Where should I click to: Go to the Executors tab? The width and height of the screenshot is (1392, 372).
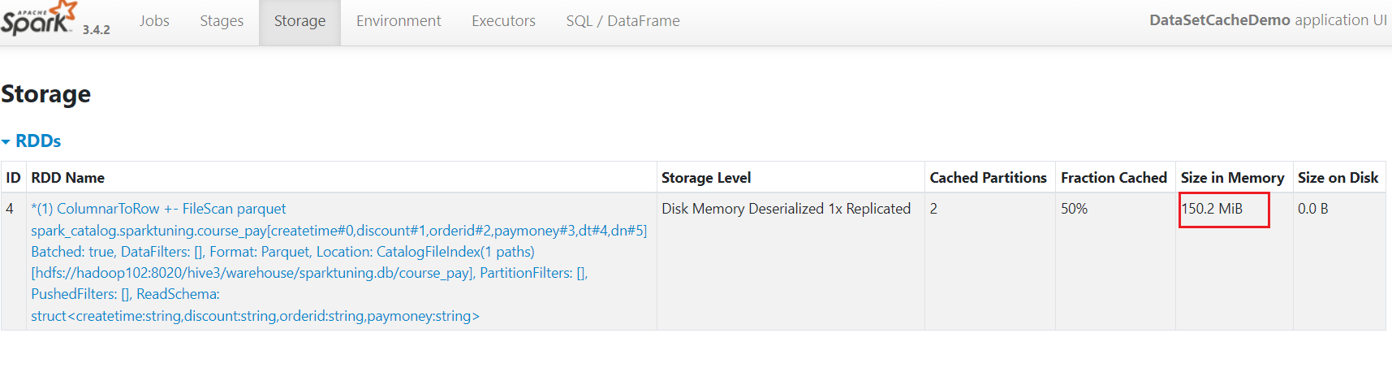[x=503, y=21]
